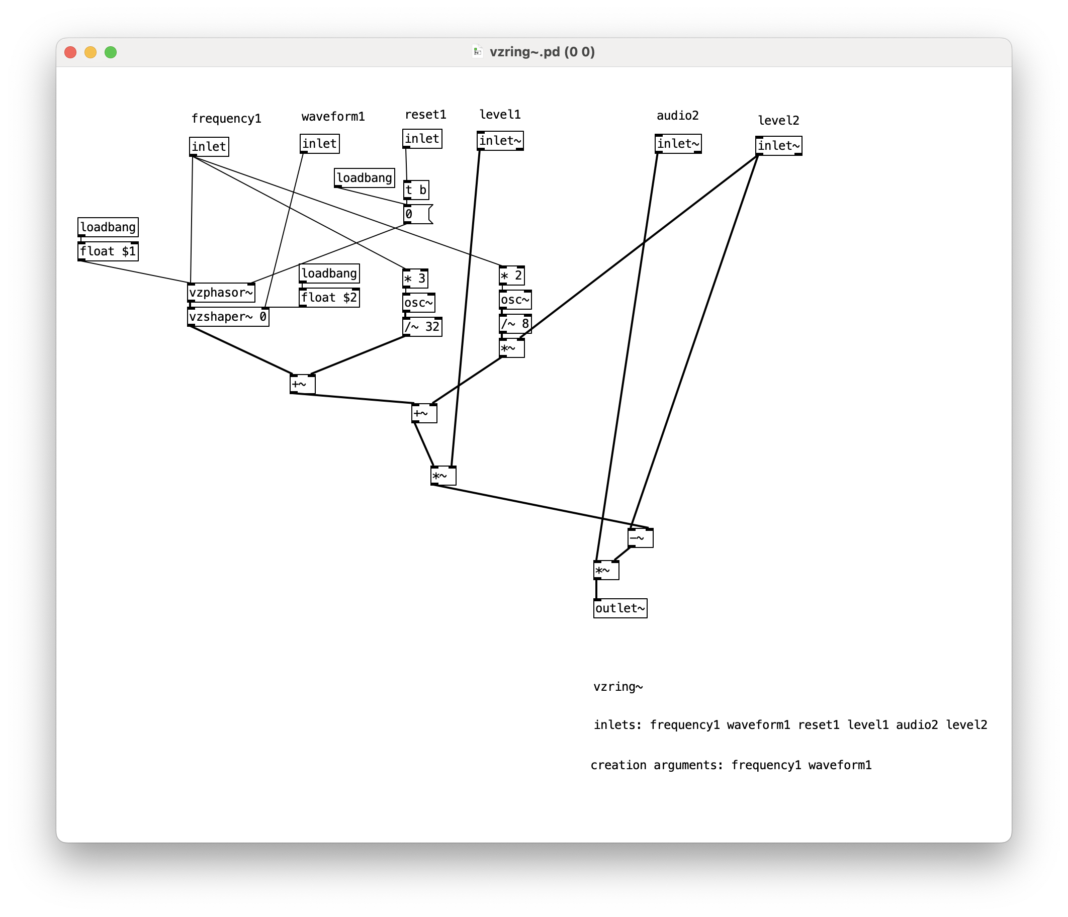Select the inlet~ under audio2 label
This screenshot has width=1068, height=917.
[678, 144]
